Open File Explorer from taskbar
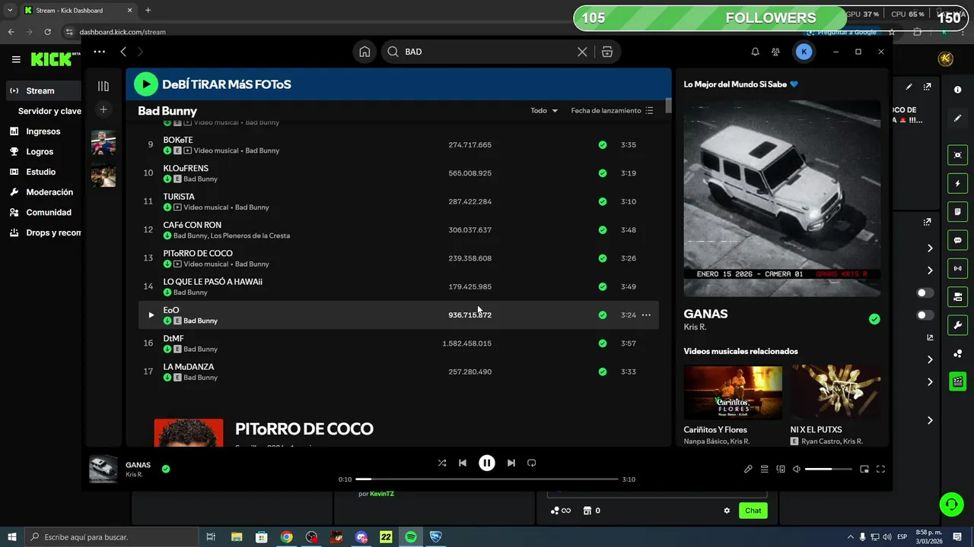This screenshot has height=547, width=974. (x=237, y=537)
